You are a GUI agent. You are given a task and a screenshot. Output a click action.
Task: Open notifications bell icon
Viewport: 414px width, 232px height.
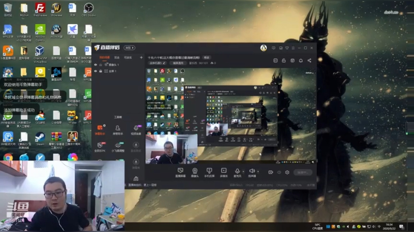[x=301, y=60]
